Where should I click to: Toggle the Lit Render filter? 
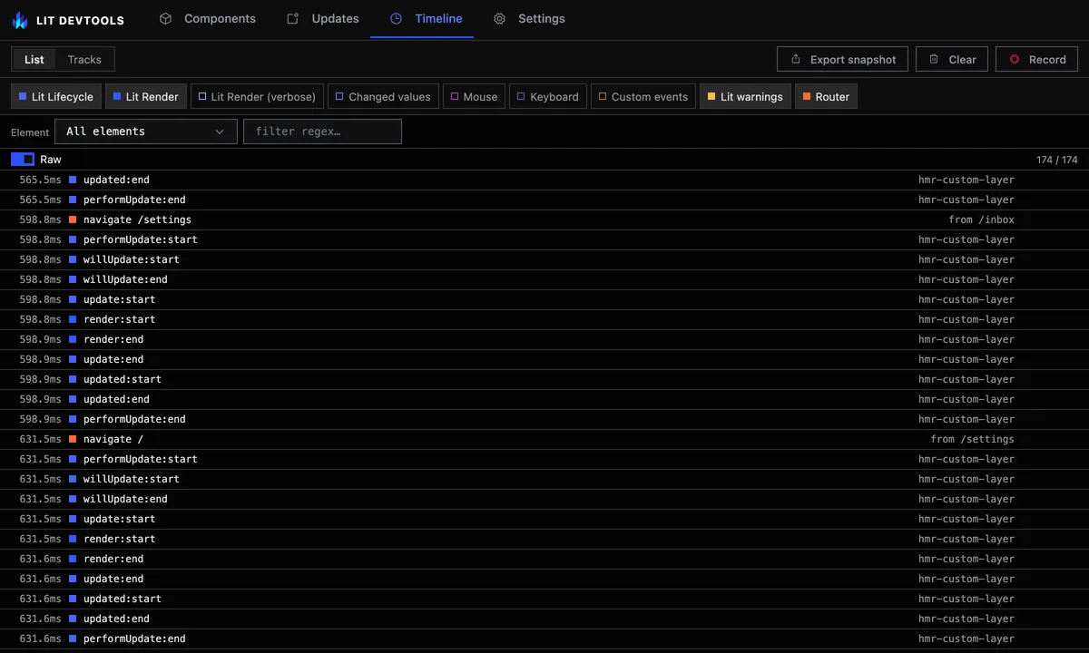click(146, 97)
